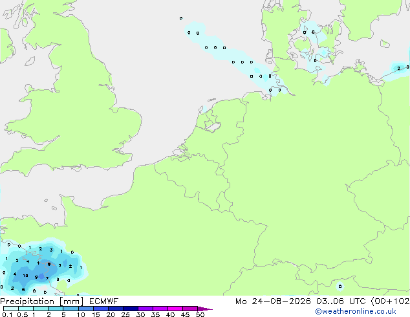Click the "50" label under the legend
Screen dimensions: 410x317
[x=200, y=314]
